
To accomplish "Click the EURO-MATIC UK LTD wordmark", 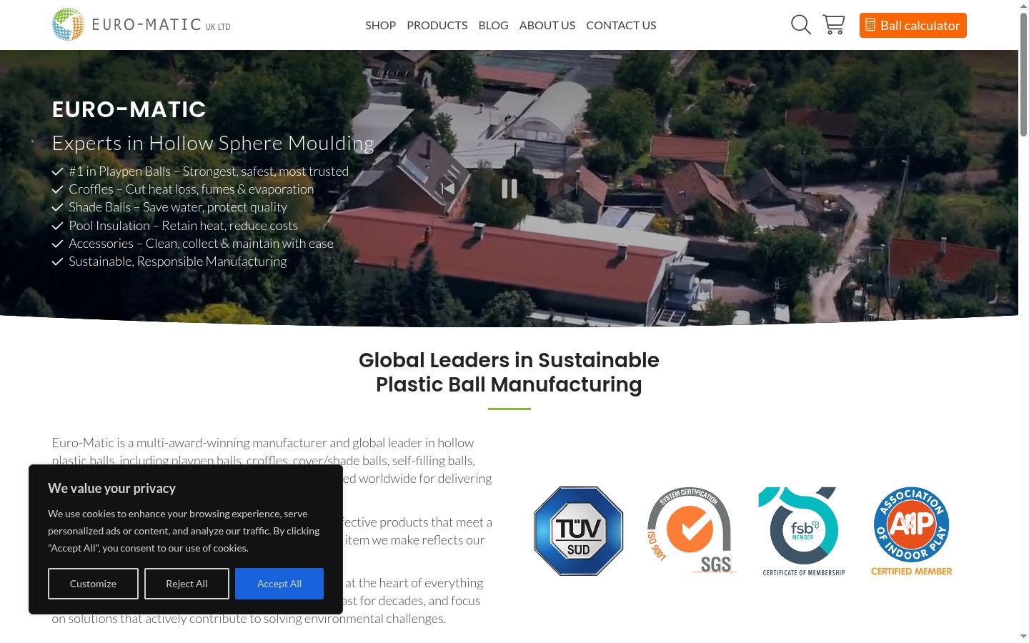I will pyautogui.click(x=161, y=25).
